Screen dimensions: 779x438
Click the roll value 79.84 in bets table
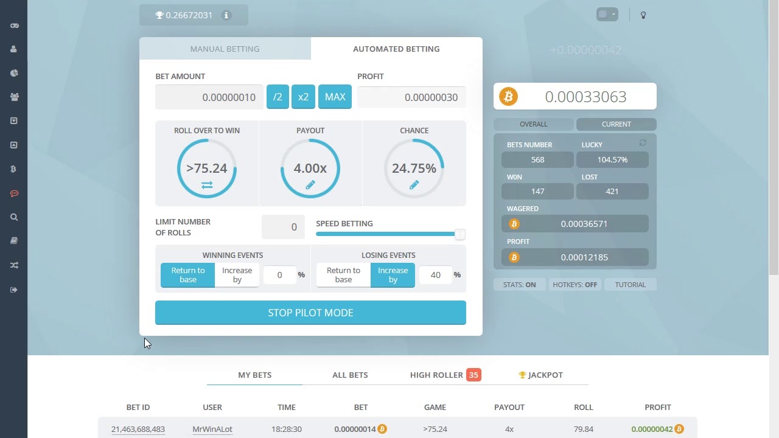584,429
